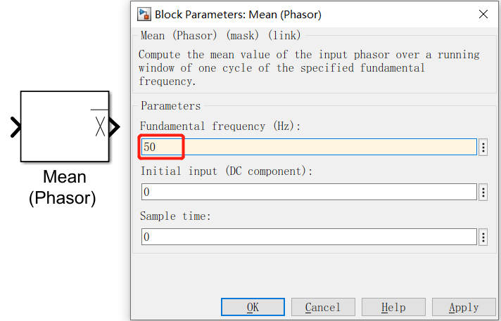501x321 pixels.
Task: Open options menu beside Initial input field
Action: [x=483, y=192]
